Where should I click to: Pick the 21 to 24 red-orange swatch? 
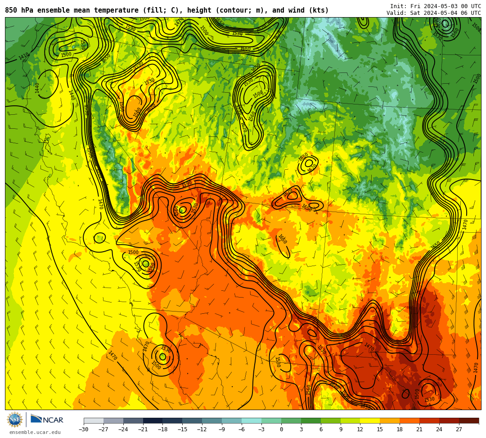(x=430, y=420)
